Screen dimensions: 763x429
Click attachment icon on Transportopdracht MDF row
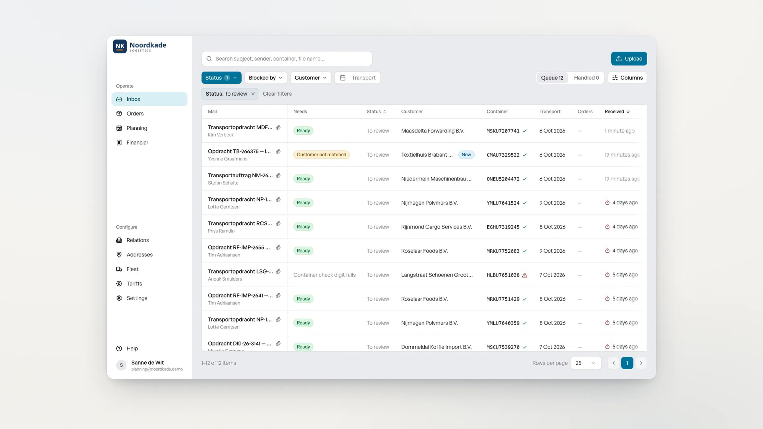click(278, 127)
